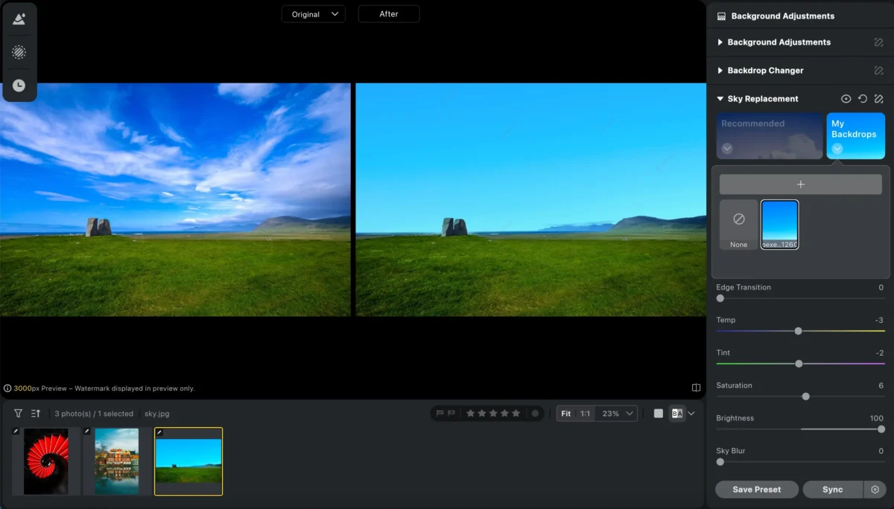Select the striped circle tool in left toolbar
Image resolution: width=894 pixels, height=509 pixels.
[19, 52]
